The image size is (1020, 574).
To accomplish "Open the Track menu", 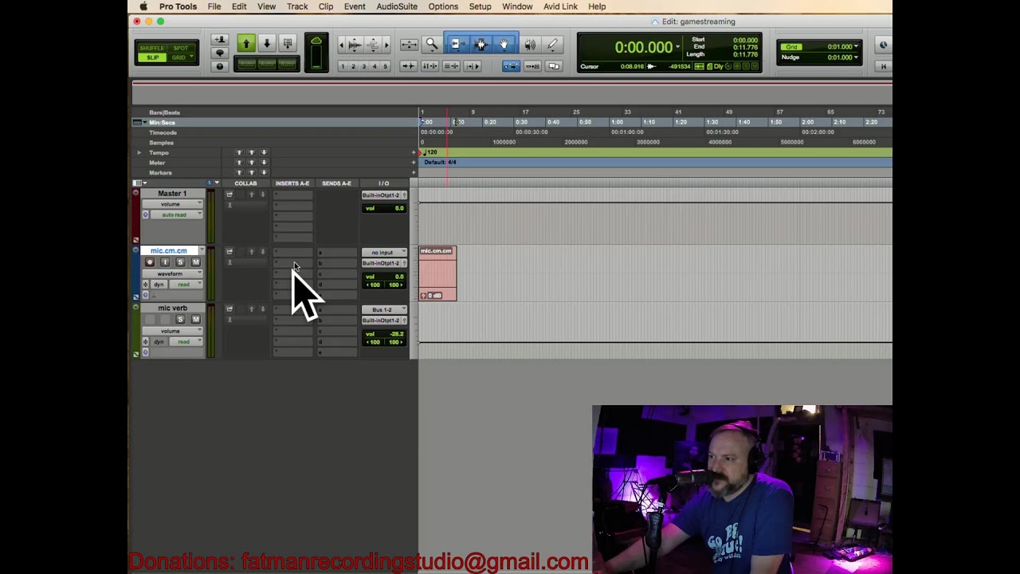I will (x=297, y=6).
